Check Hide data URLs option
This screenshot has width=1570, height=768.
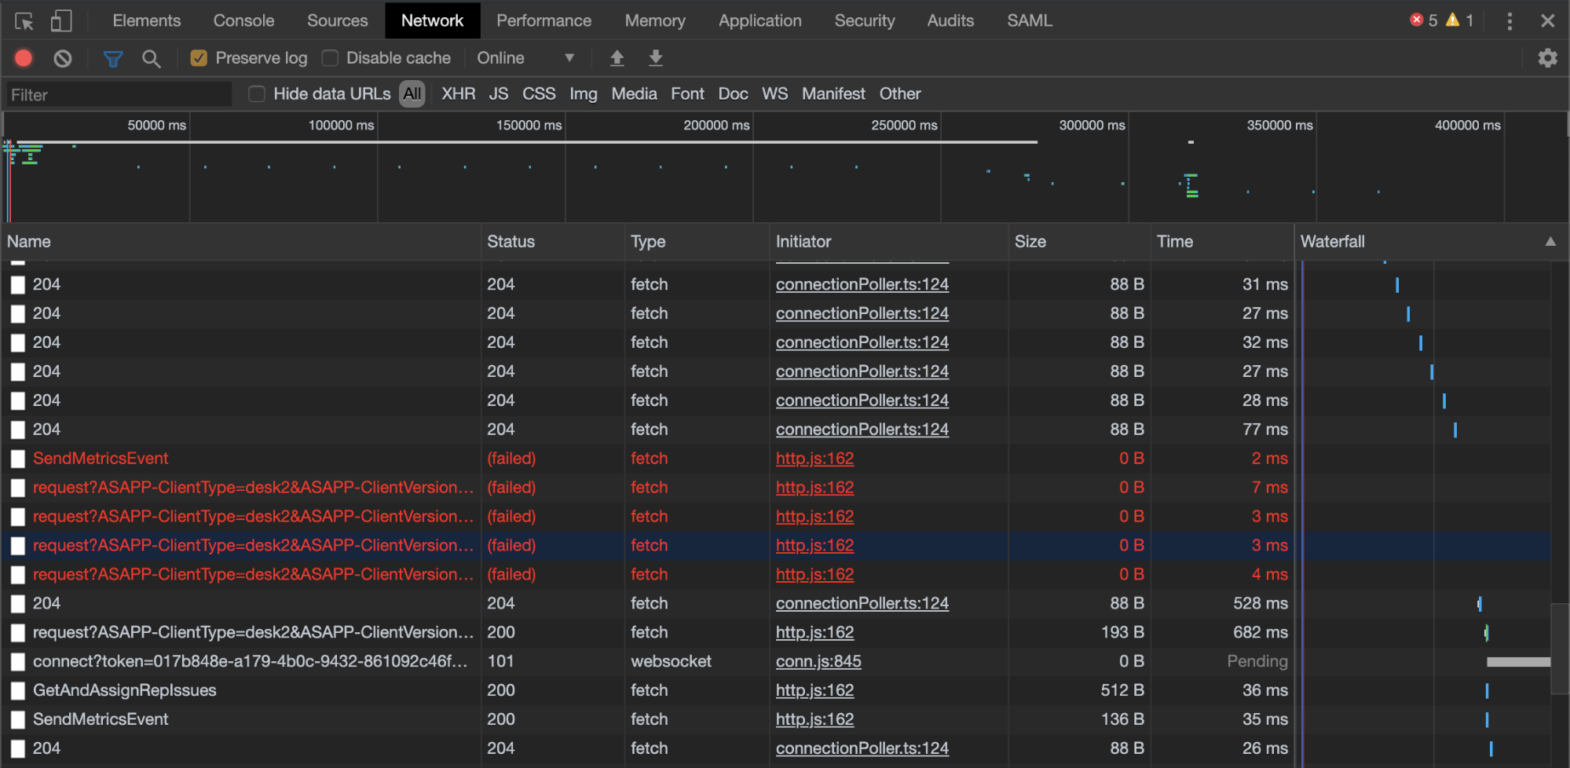point(257,94)
